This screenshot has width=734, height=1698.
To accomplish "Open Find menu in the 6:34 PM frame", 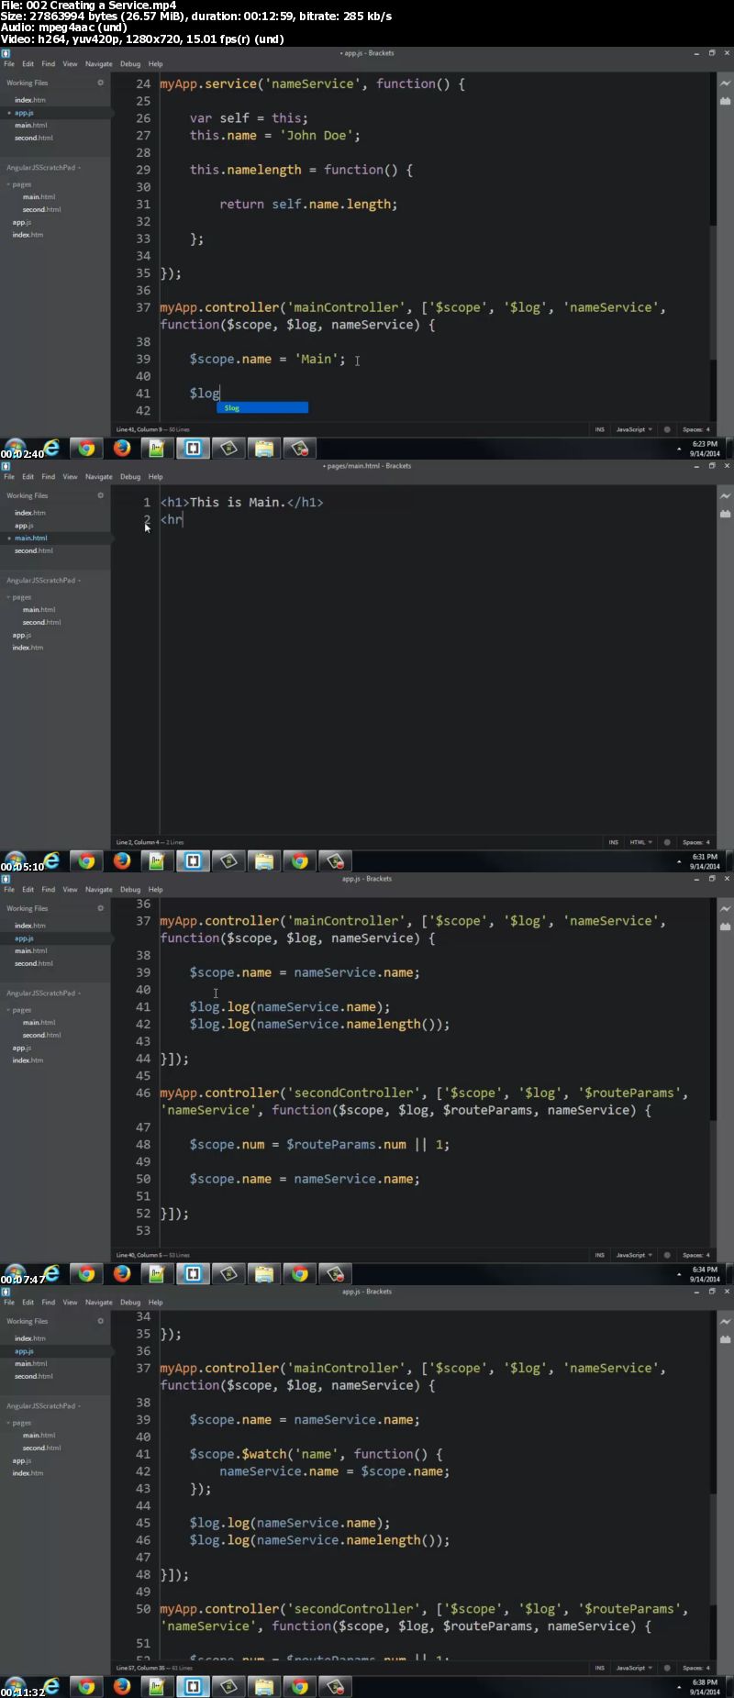I will 49,890.
